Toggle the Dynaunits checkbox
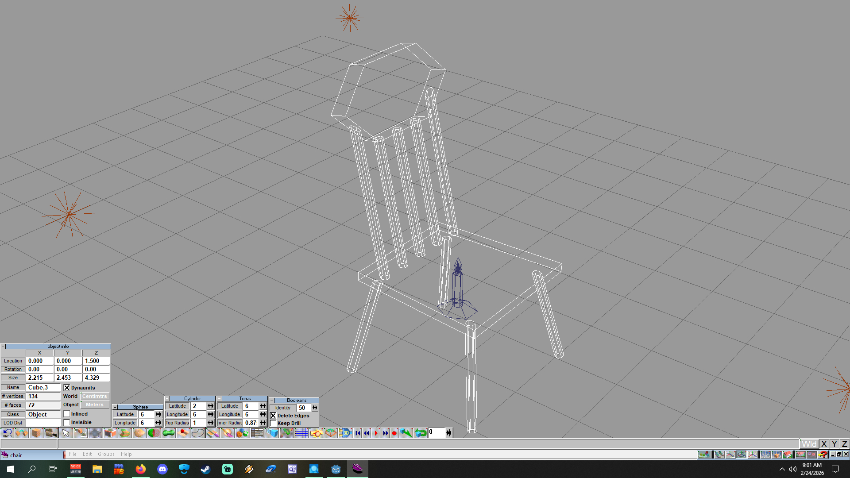This screenshot has height=478, width=850. pos(67,388)
